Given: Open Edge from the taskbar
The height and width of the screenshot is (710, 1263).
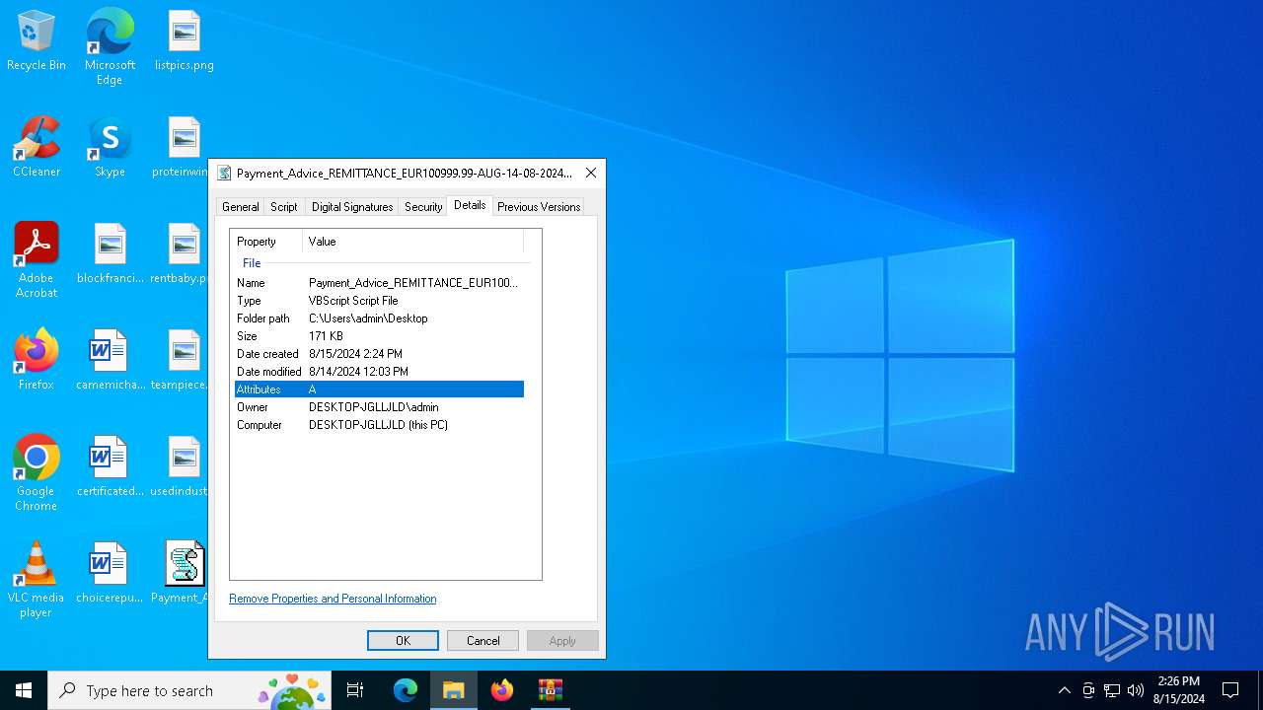Looking at the screenshot, I should 406,690.
